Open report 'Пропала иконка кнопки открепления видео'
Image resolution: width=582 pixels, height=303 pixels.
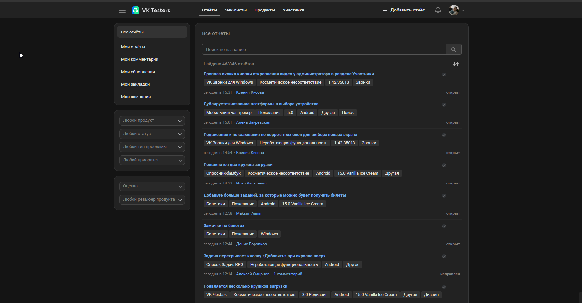[x=289, y=74]
